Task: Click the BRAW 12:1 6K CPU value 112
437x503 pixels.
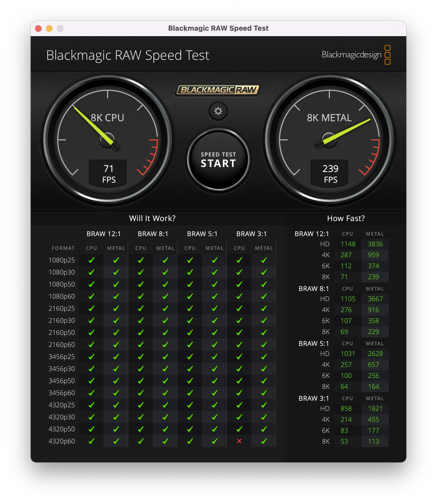Action: click(x=346, y=266)
